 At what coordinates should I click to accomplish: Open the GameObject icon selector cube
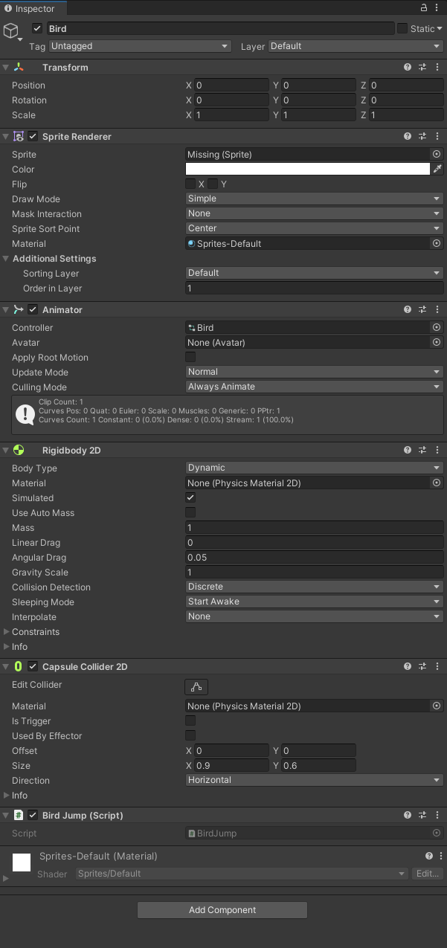tap(10, 30)
